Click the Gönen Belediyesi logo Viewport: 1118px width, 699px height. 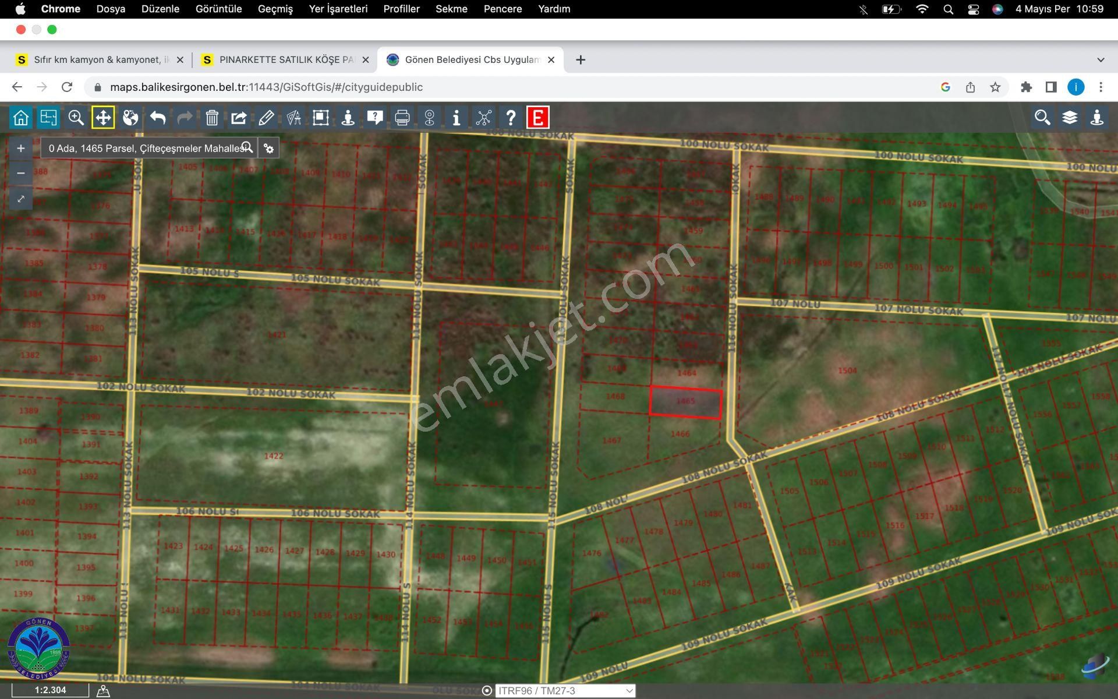click(x=38, y=648)
